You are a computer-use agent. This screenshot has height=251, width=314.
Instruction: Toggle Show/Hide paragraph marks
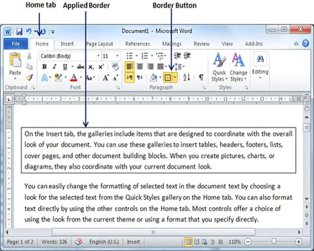tap(201, 78)
